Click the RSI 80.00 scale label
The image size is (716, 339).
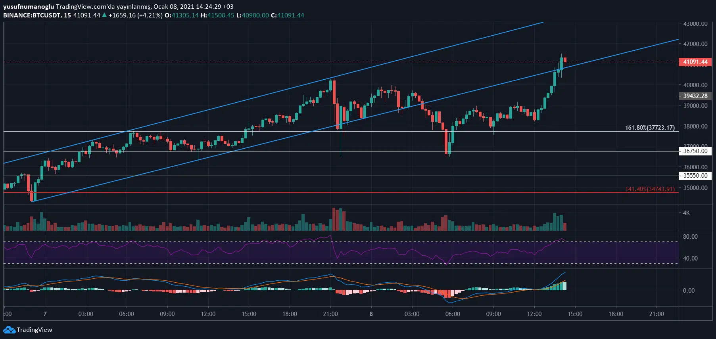(x=690, y=237)
